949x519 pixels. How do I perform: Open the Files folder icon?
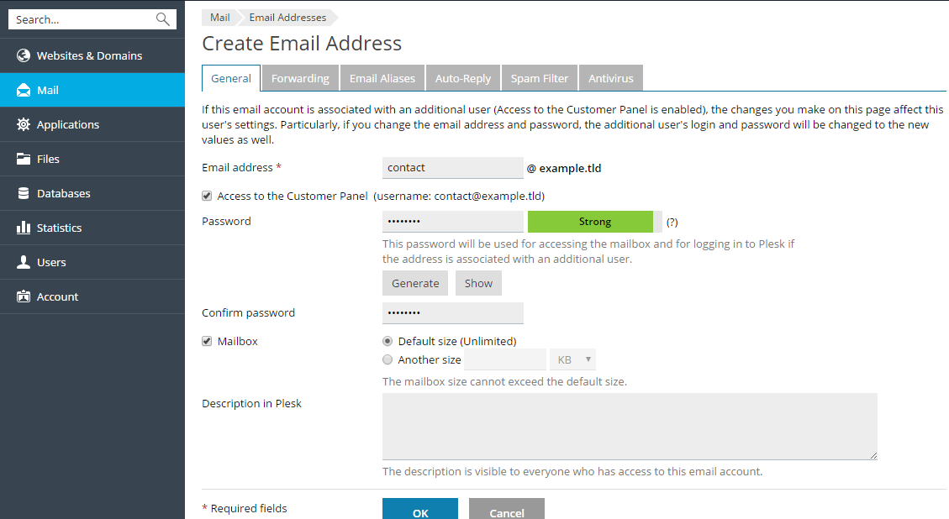24,159
